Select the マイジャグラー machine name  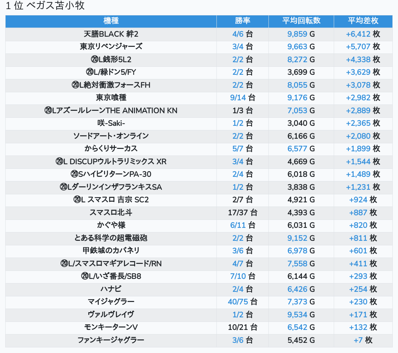[x=111, y=302]
